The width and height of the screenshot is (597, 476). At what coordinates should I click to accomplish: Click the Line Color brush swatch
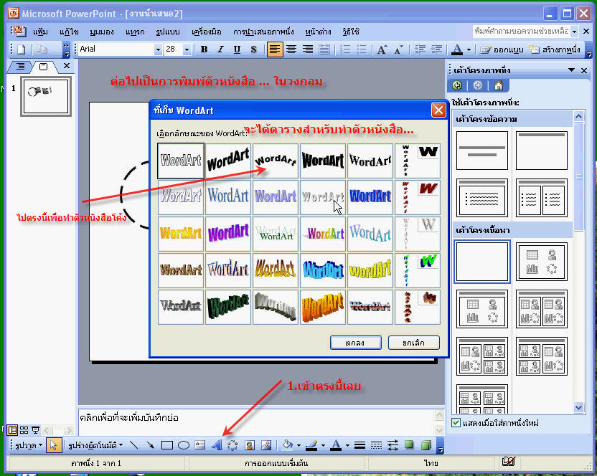[312, 444]
